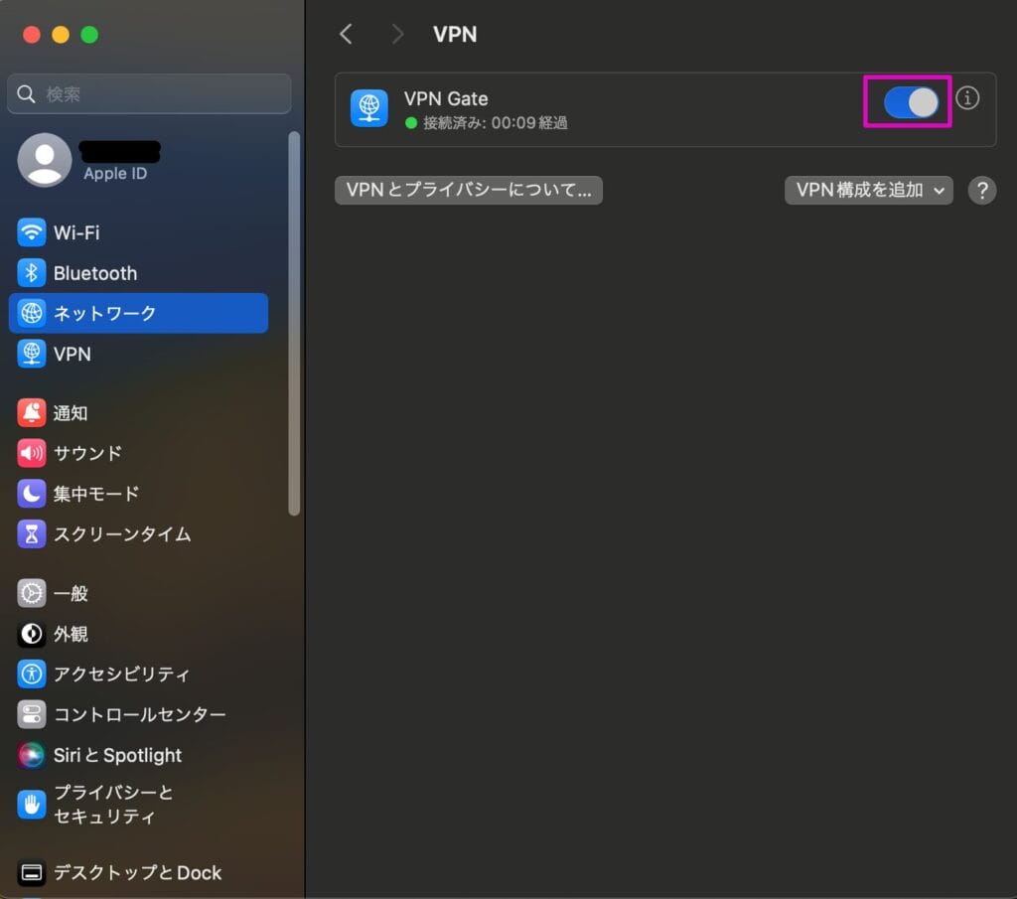Open 外観 settings
This screenshot has width=1017, height=899.
coord(138,634)
